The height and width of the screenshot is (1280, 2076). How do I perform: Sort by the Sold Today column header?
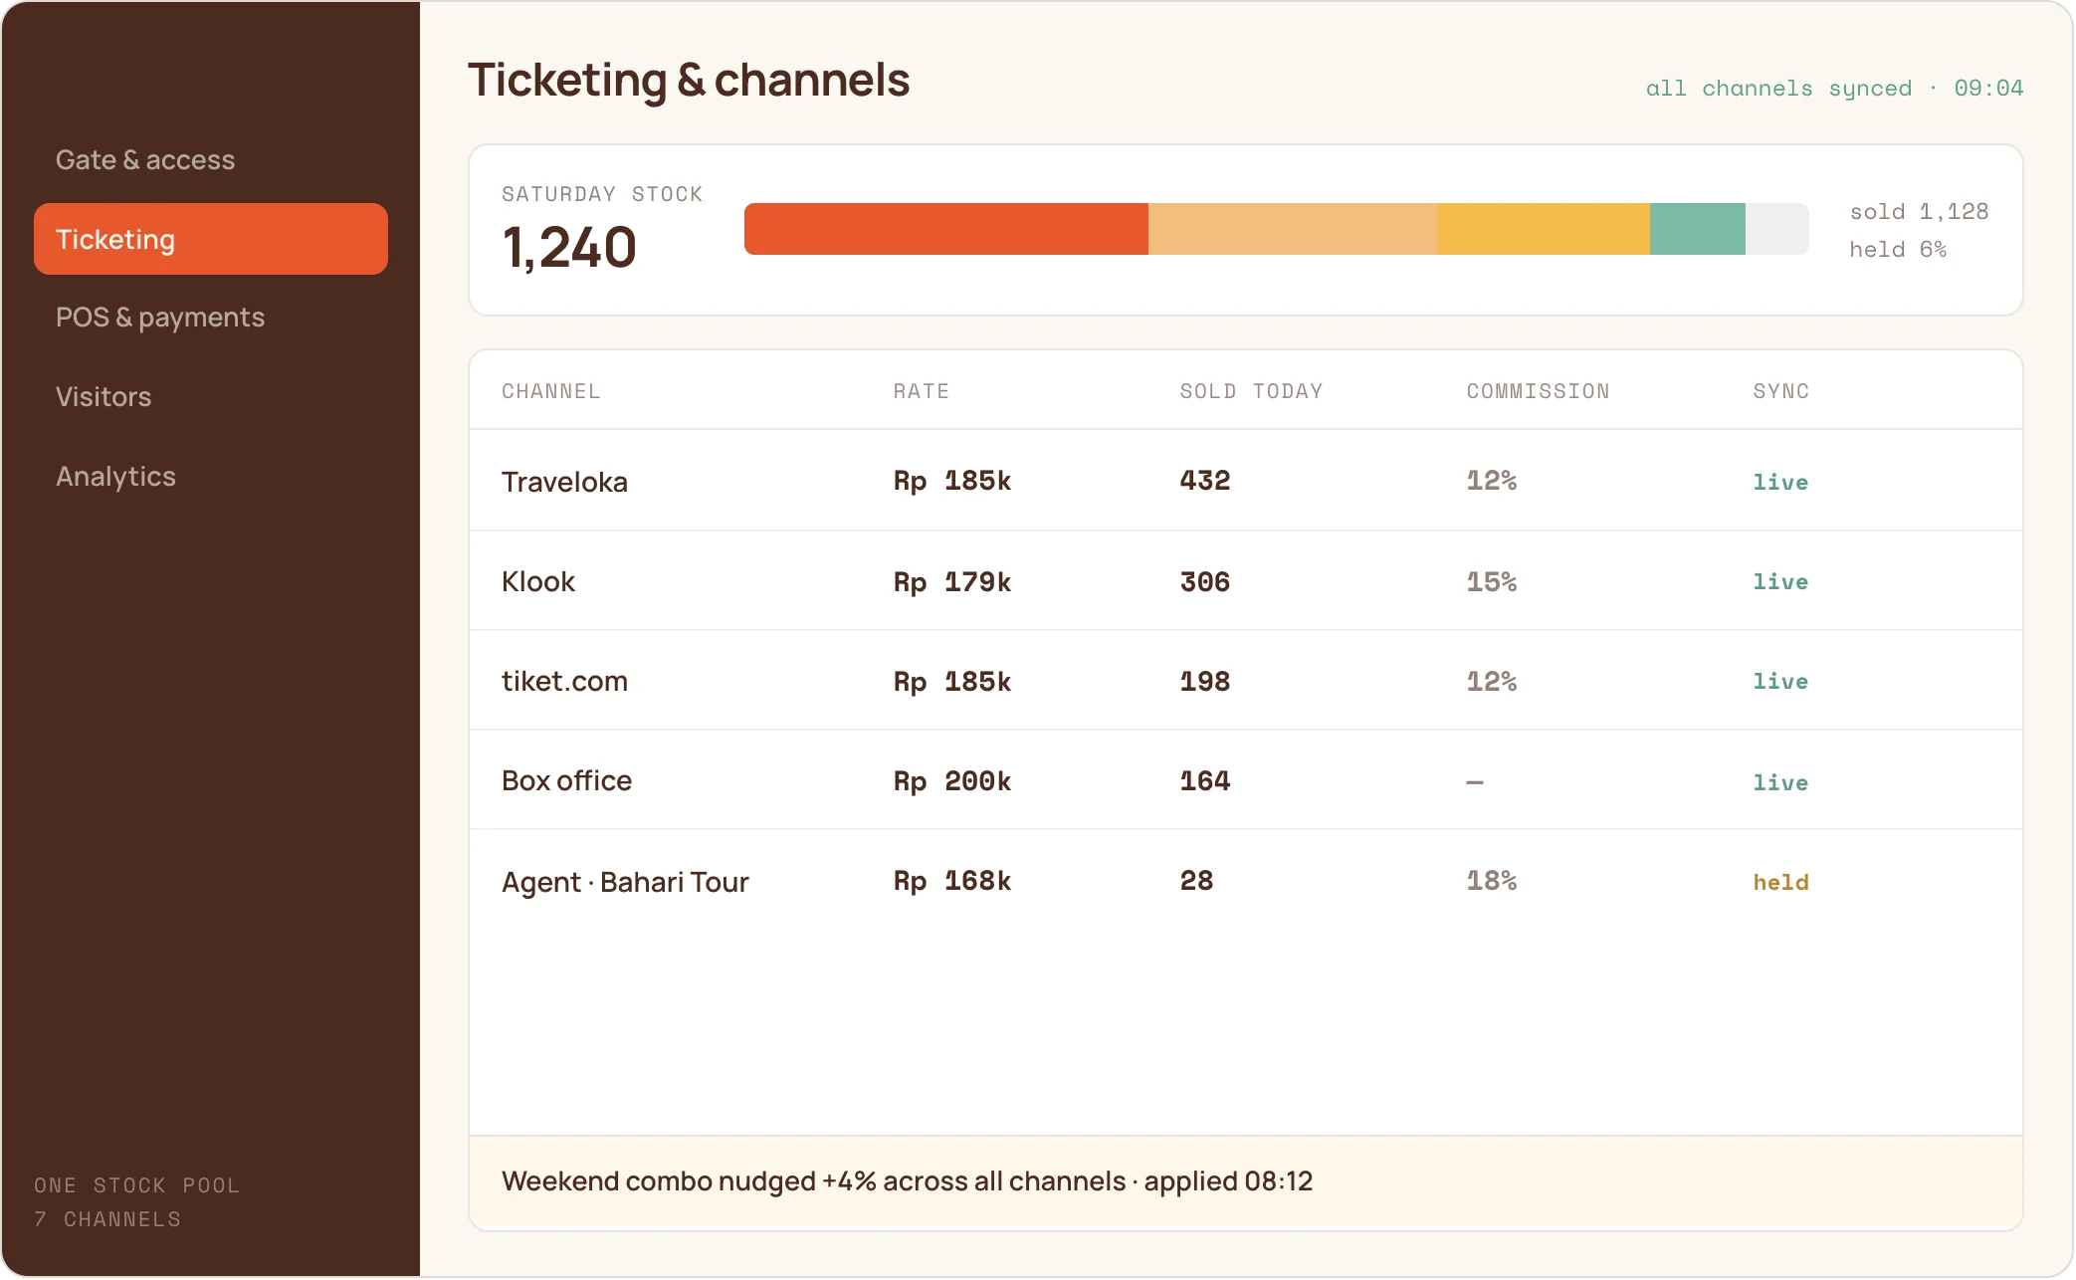pos(1251,391)
